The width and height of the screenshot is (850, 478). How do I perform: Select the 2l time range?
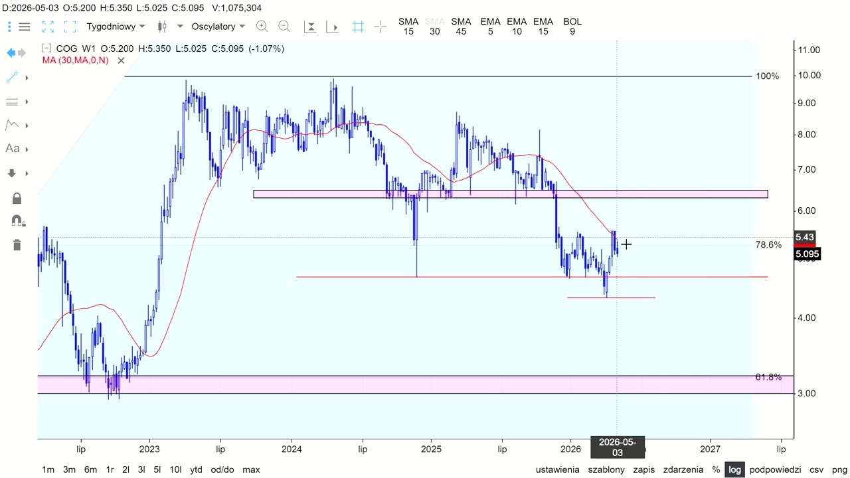pos(126,469)
